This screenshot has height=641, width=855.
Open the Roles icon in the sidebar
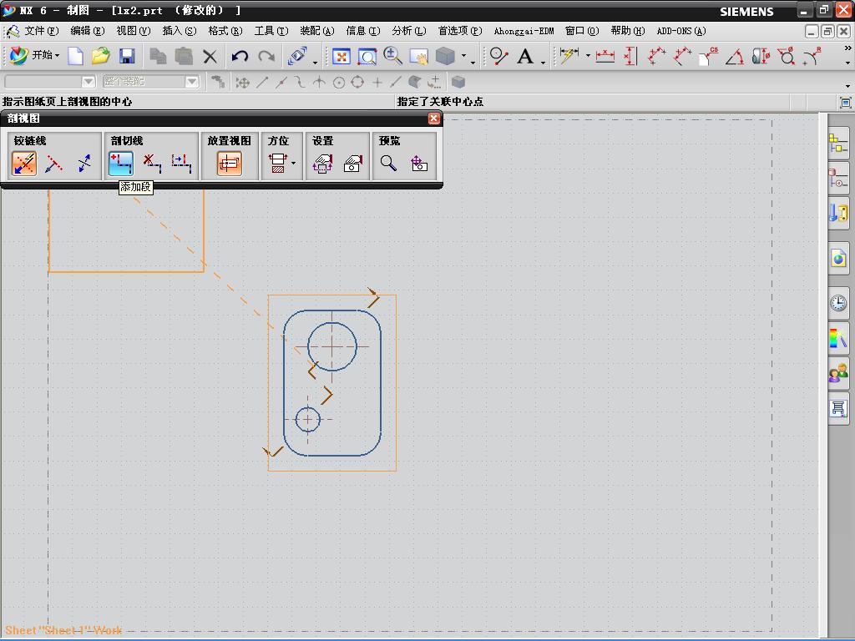pos(838,374)
